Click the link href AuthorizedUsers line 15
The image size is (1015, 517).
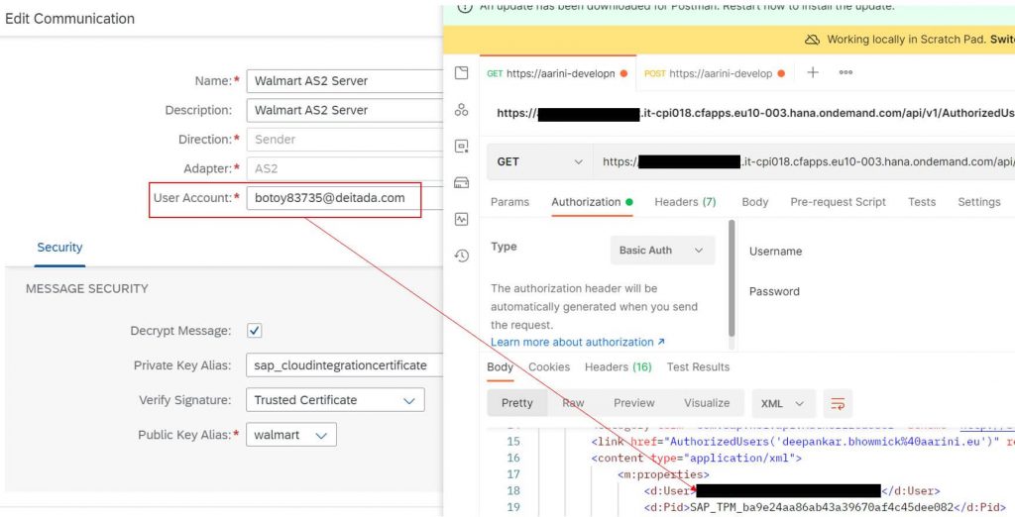803,442
